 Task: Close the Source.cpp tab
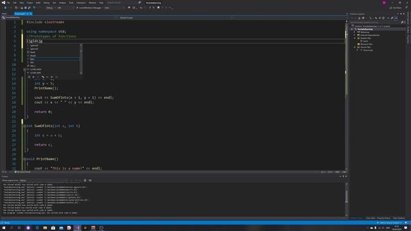(31, 13)
